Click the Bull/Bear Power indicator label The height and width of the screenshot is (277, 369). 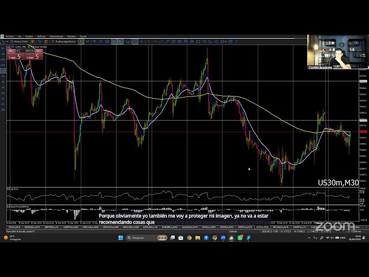pos(18,207)
